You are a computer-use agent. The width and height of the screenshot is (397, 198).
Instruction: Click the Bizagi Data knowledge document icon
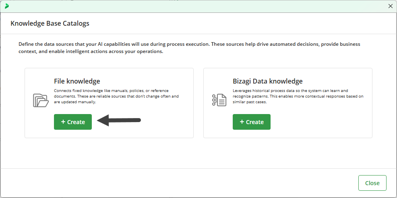click(219, 100)
